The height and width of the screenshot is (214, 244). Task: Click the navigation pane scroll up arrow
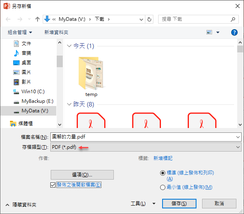point(60,42)
